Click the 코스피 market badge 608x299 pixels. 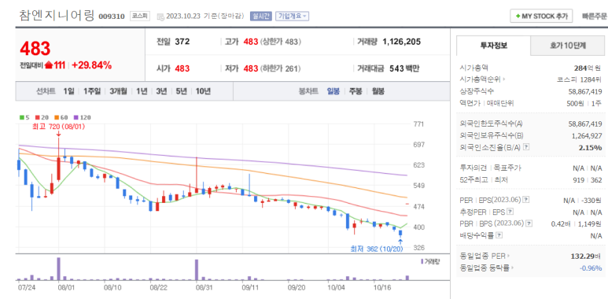[x=139, y=17]
